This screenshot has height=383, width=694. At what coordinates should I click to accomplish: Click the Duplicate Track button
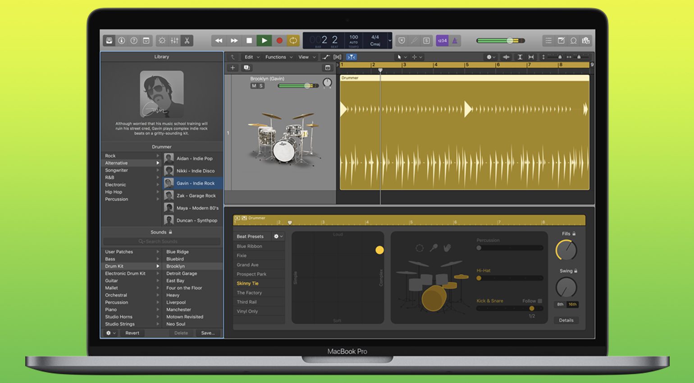click(247, 68)
